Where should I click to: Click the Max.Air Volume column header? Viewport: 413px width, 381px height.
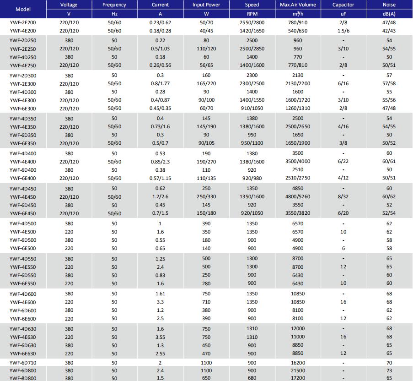(297, 5)
